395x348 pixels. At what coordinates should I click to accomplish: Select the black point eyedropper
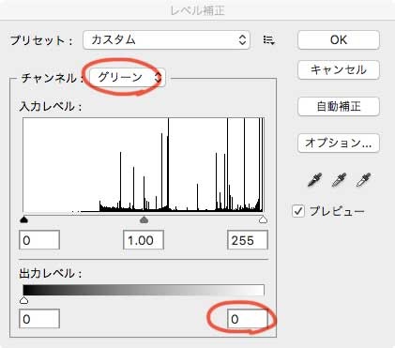tap(315, 180)
